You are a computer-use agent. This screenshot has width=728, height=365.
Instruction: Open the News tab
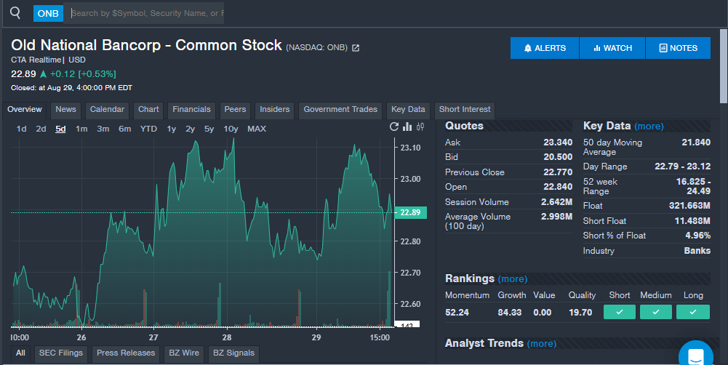point(65,110)
